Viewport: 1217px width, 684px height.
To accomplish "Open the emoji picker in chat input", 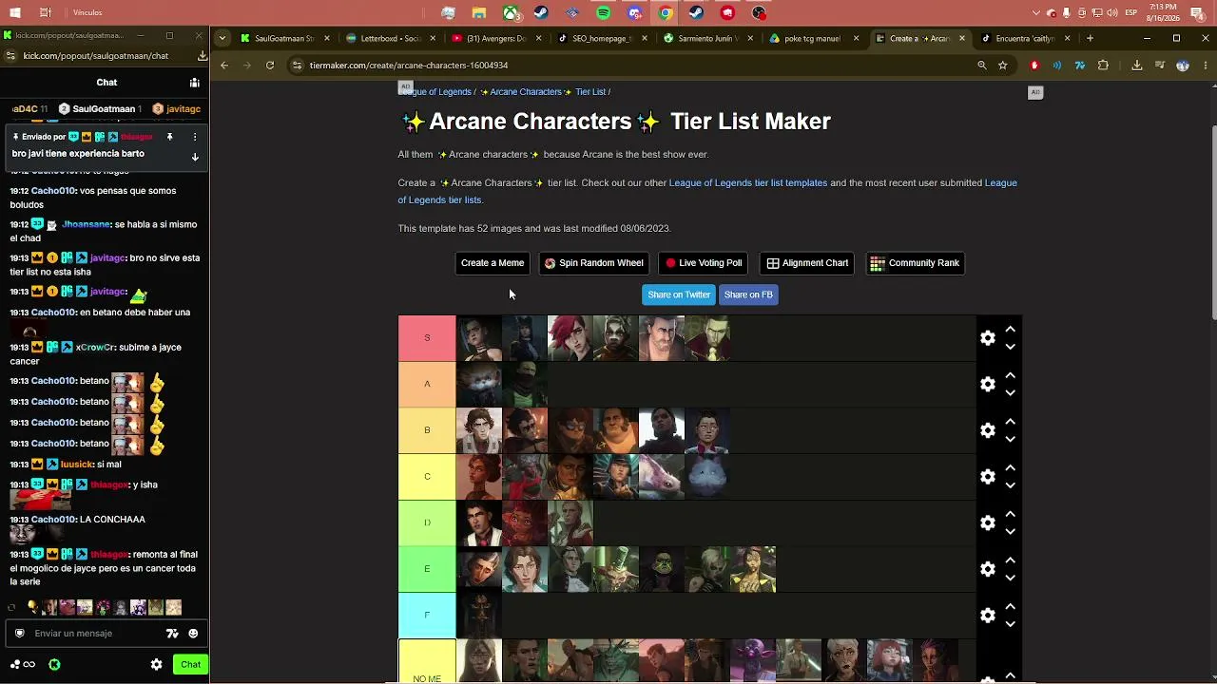I will pos(193,634).
